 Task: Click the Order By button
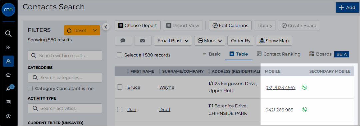point(241,41)
